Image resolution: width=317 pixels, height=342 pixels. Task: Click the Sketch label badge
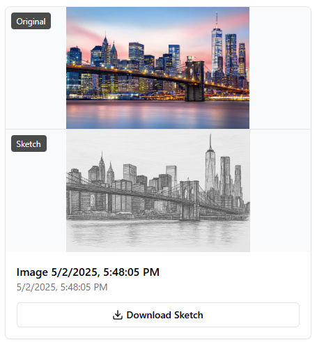[29, 143]
